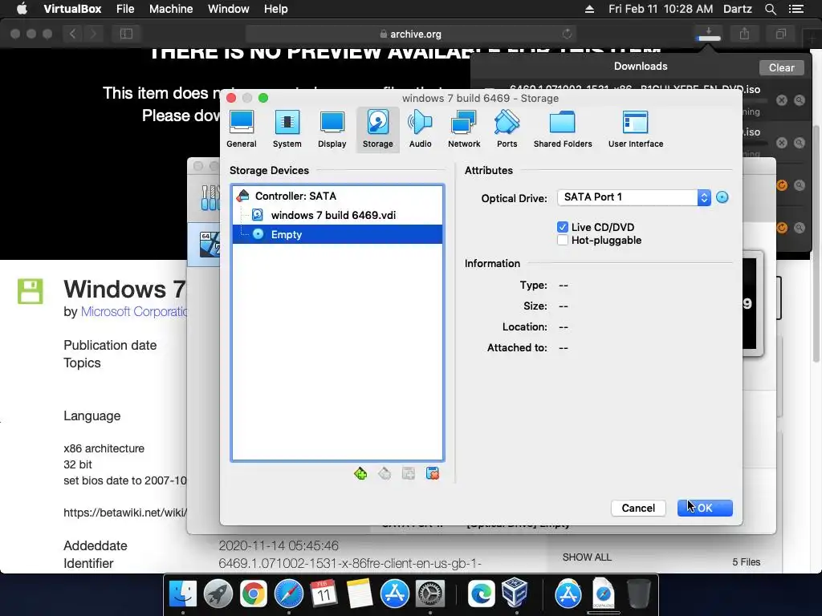
Task: Click the add attachment green plus icon
Action: (360, 473)
